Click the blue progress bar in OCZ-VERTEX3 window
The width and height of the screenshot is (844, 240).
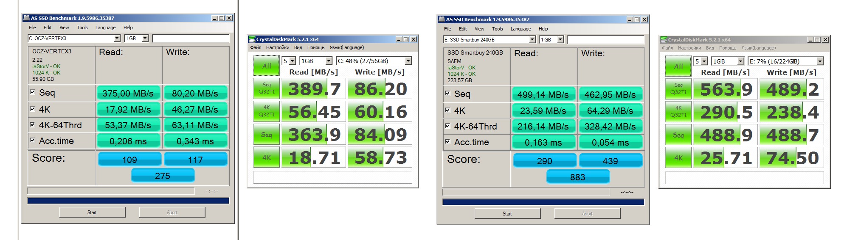point(128,201)
